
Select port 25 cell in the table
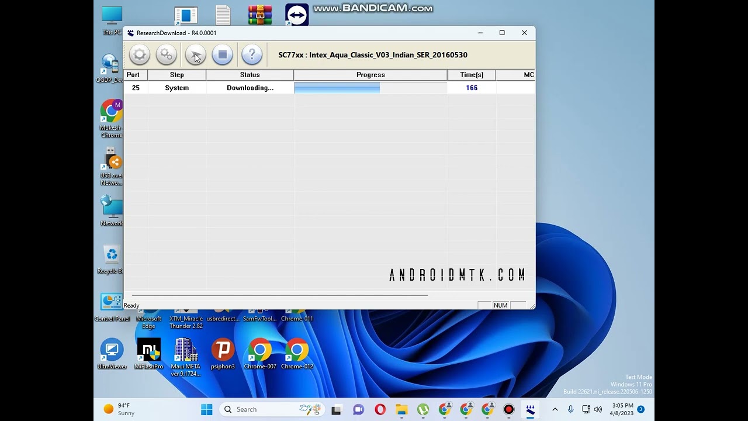pyautogui.click(x=136, y=88)
